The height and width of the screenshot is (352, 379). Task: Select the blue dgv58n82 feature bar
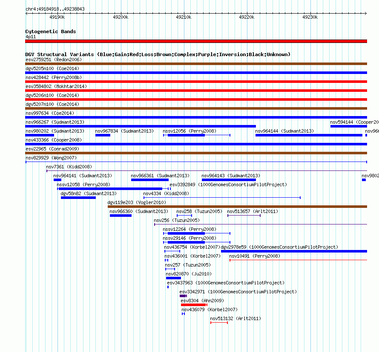click(x=78, y=198)
